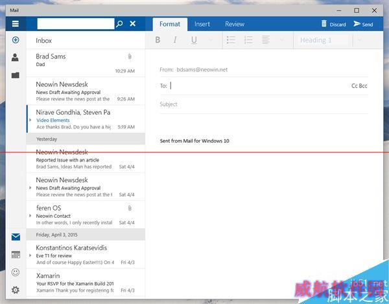Send the email

pyautogui.click(x=364, y=24)
